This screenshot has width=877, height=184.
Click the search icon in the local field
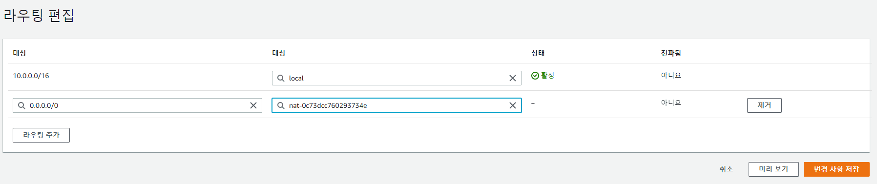(281, 78)
